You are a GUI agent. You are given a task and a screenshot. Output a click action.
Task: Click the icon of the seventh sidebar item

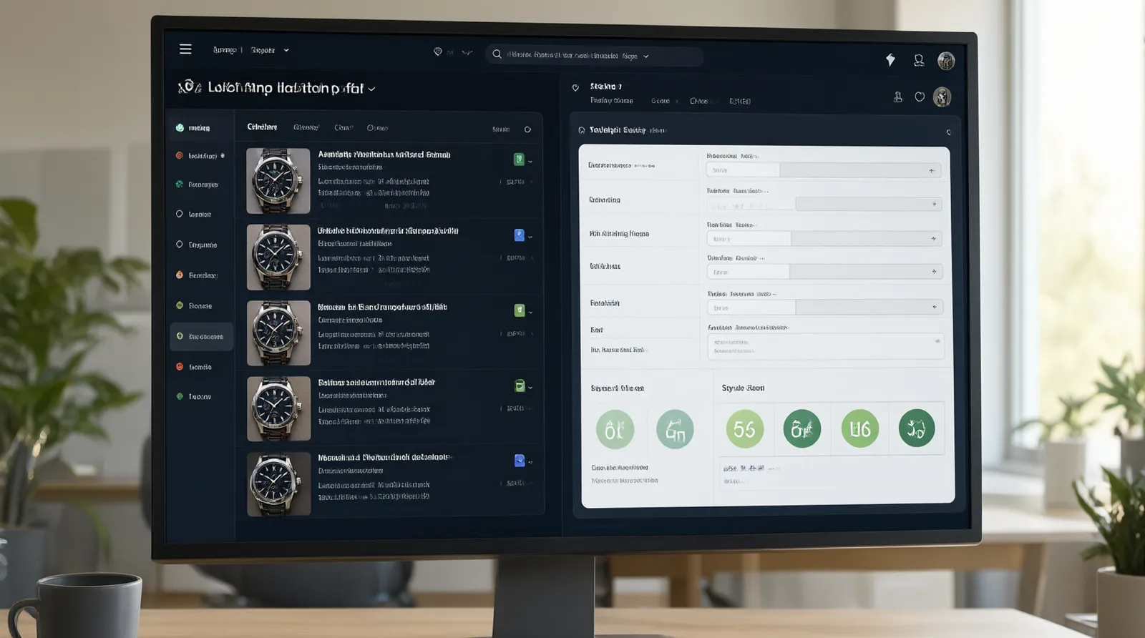[180, 305]
